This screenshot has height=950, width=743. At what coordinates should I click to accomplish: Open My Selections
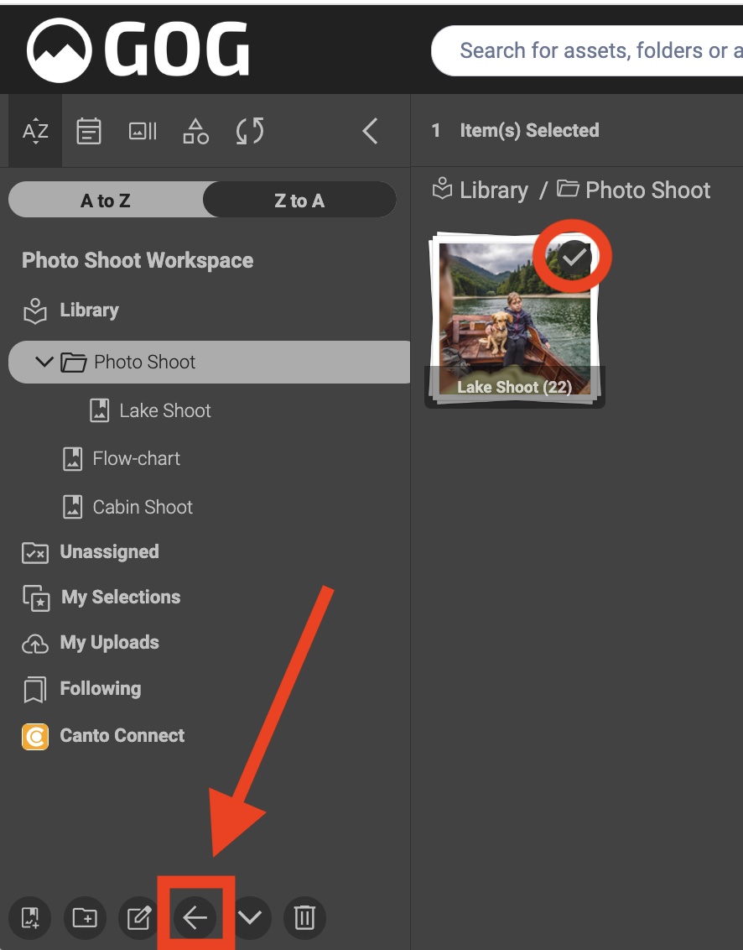pos(121,598)
